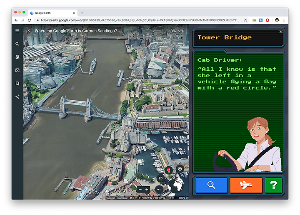
Task: Click the I'm Feeling Lucky dice icon
Action: 17,70
